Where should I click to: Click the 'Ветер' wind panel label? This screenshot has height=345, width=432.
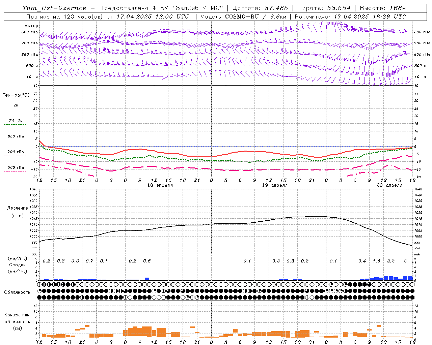click(31, 26)
